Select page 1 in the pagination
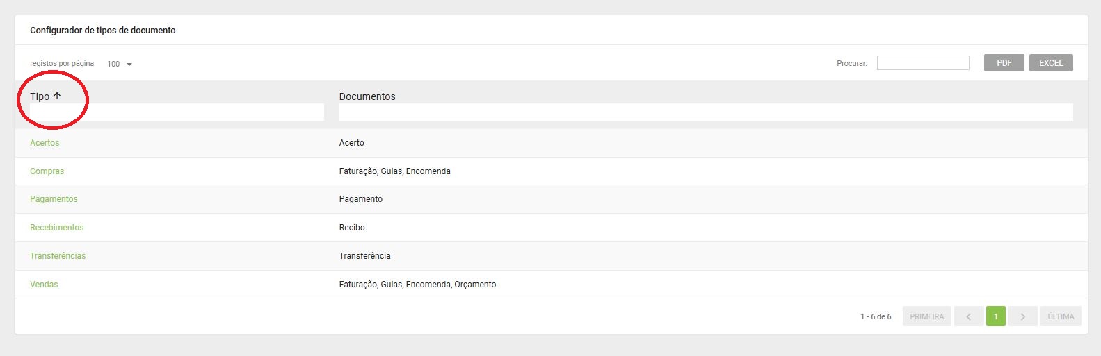The width and height of the screenshot is (1101, 356). click(x=996, y=316)
